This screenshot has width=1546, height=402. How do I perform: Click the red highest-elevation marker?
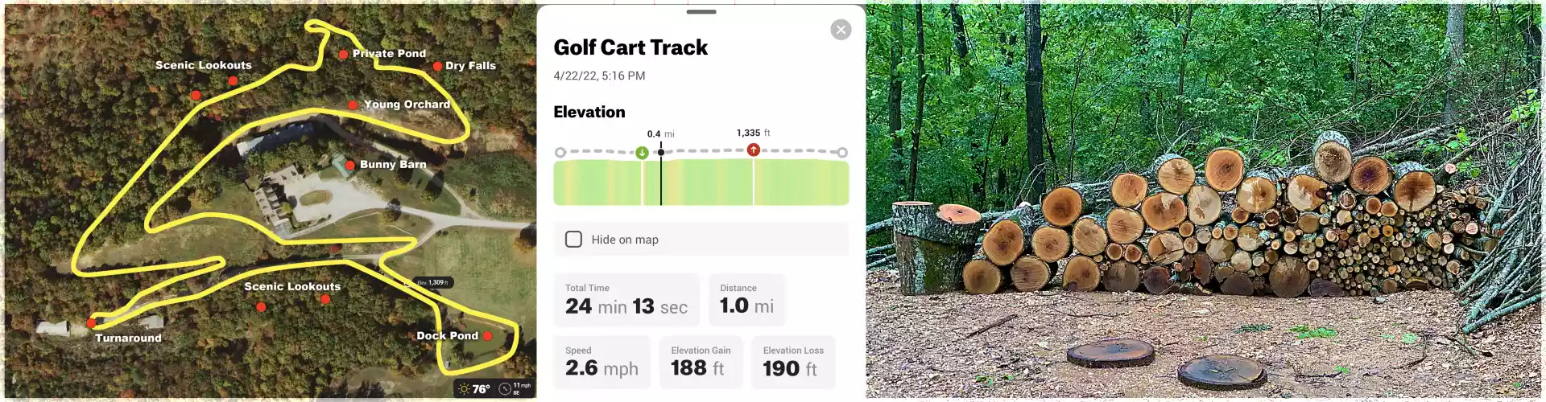tap(753, 150)
